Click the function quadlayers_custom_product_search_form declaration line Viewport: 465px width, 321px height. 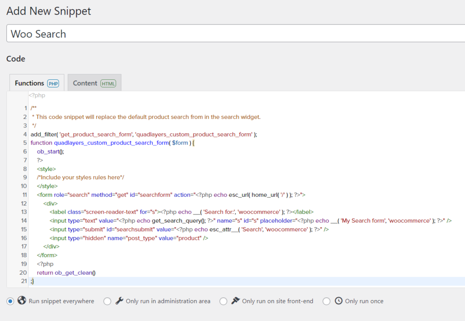pos(113,143)
